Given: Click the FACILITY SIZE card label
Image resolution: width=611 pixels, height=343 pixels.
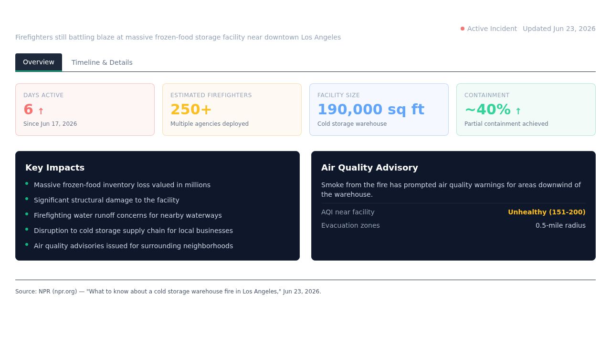Looking at the screenshot, I should (338, 95).
